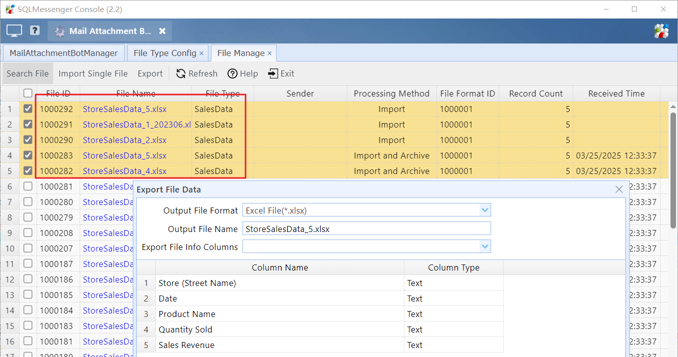Select the Store (Street Name) column row
This screenshot has width=678, height=357.
(x=320, y=283)
